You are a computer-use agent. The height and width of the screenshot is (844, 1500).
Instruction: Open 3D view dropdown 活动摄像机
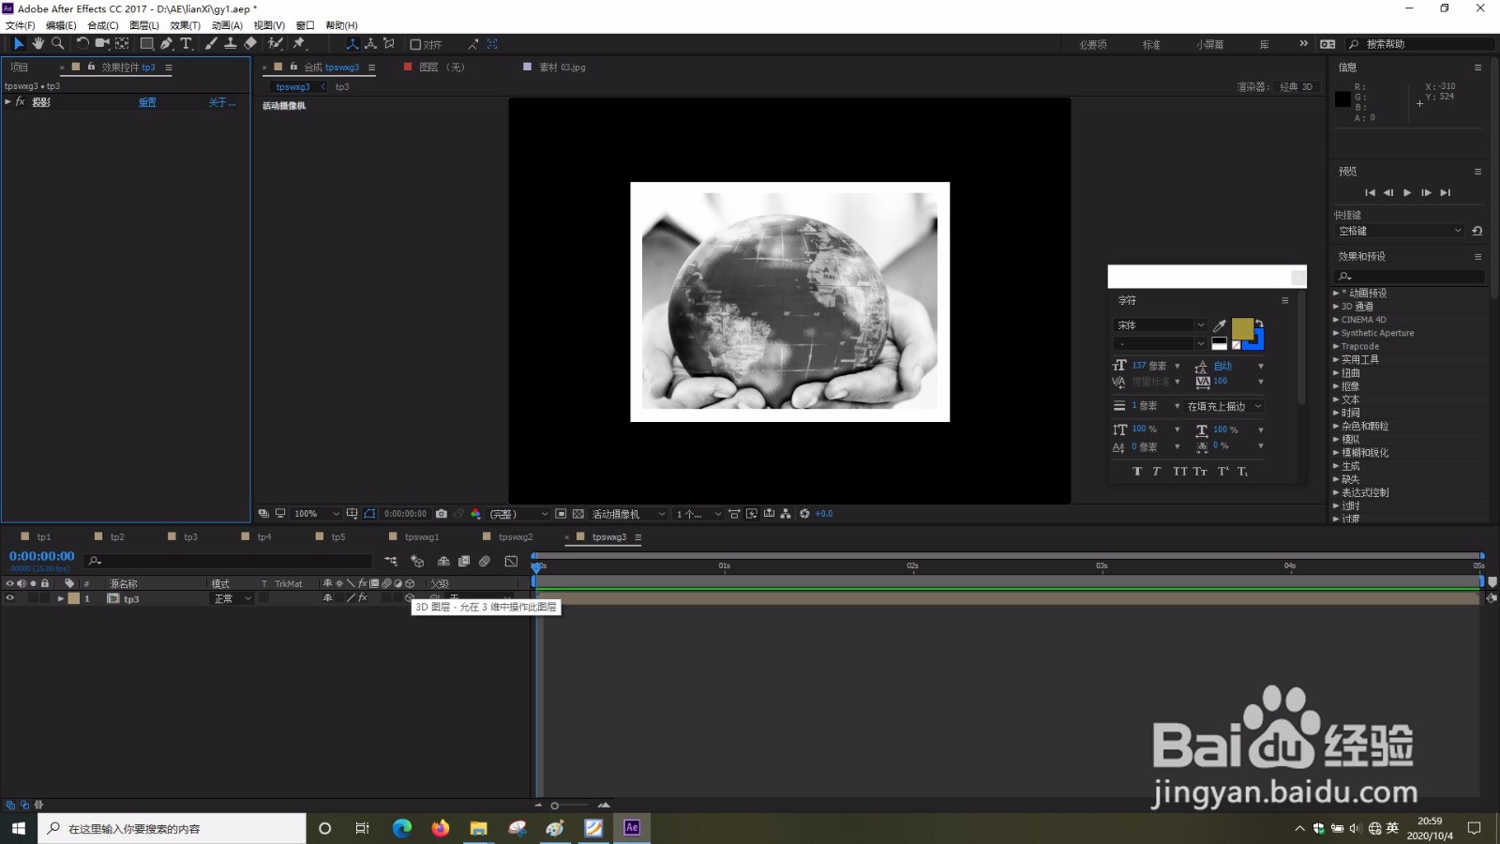(x=628, y=514)
